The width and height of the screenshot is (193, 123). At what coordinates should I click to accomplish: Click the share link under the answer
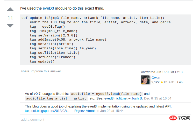pyautogui.click(x=25, y=71)
